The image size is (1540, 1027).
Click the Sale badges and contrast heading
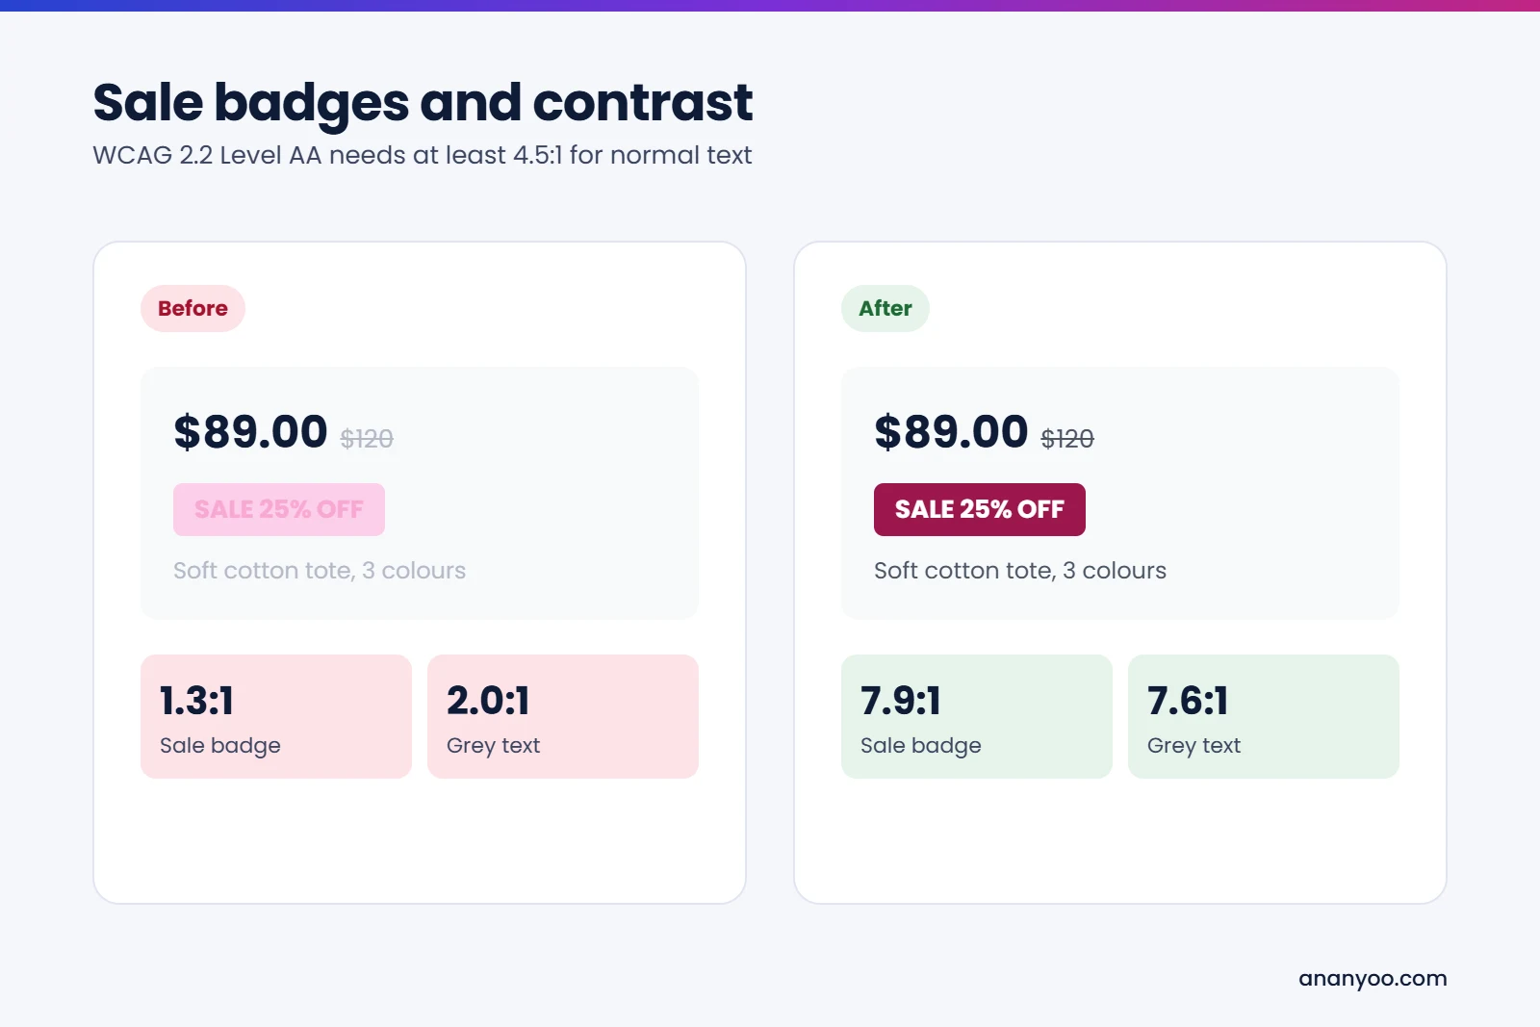423,103
